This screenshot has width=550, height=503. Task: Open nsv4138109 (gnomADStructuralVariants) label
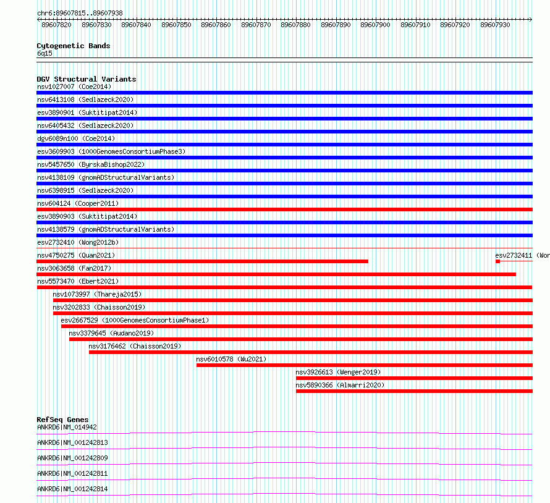106,177
